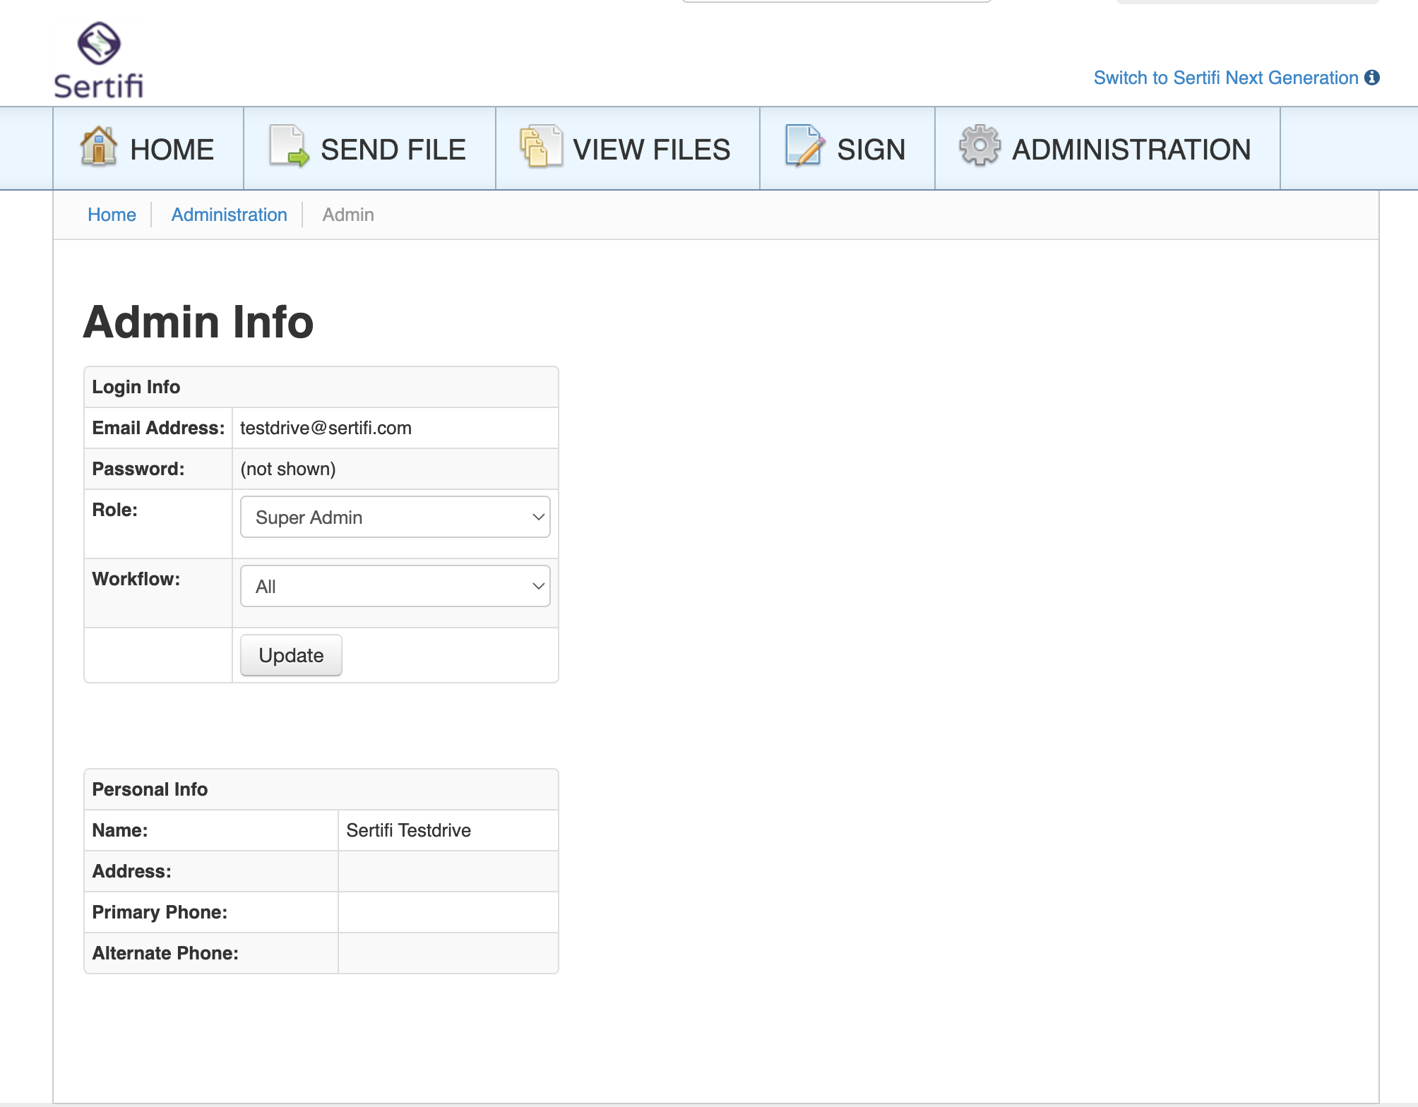Click the Email Address: label
1418x1107 pixels.
(x=158, y=428)
